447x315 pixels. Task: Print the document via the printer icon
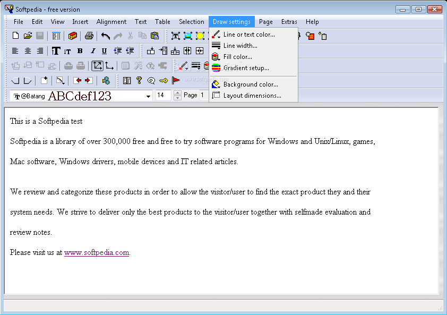coord(89,36)
